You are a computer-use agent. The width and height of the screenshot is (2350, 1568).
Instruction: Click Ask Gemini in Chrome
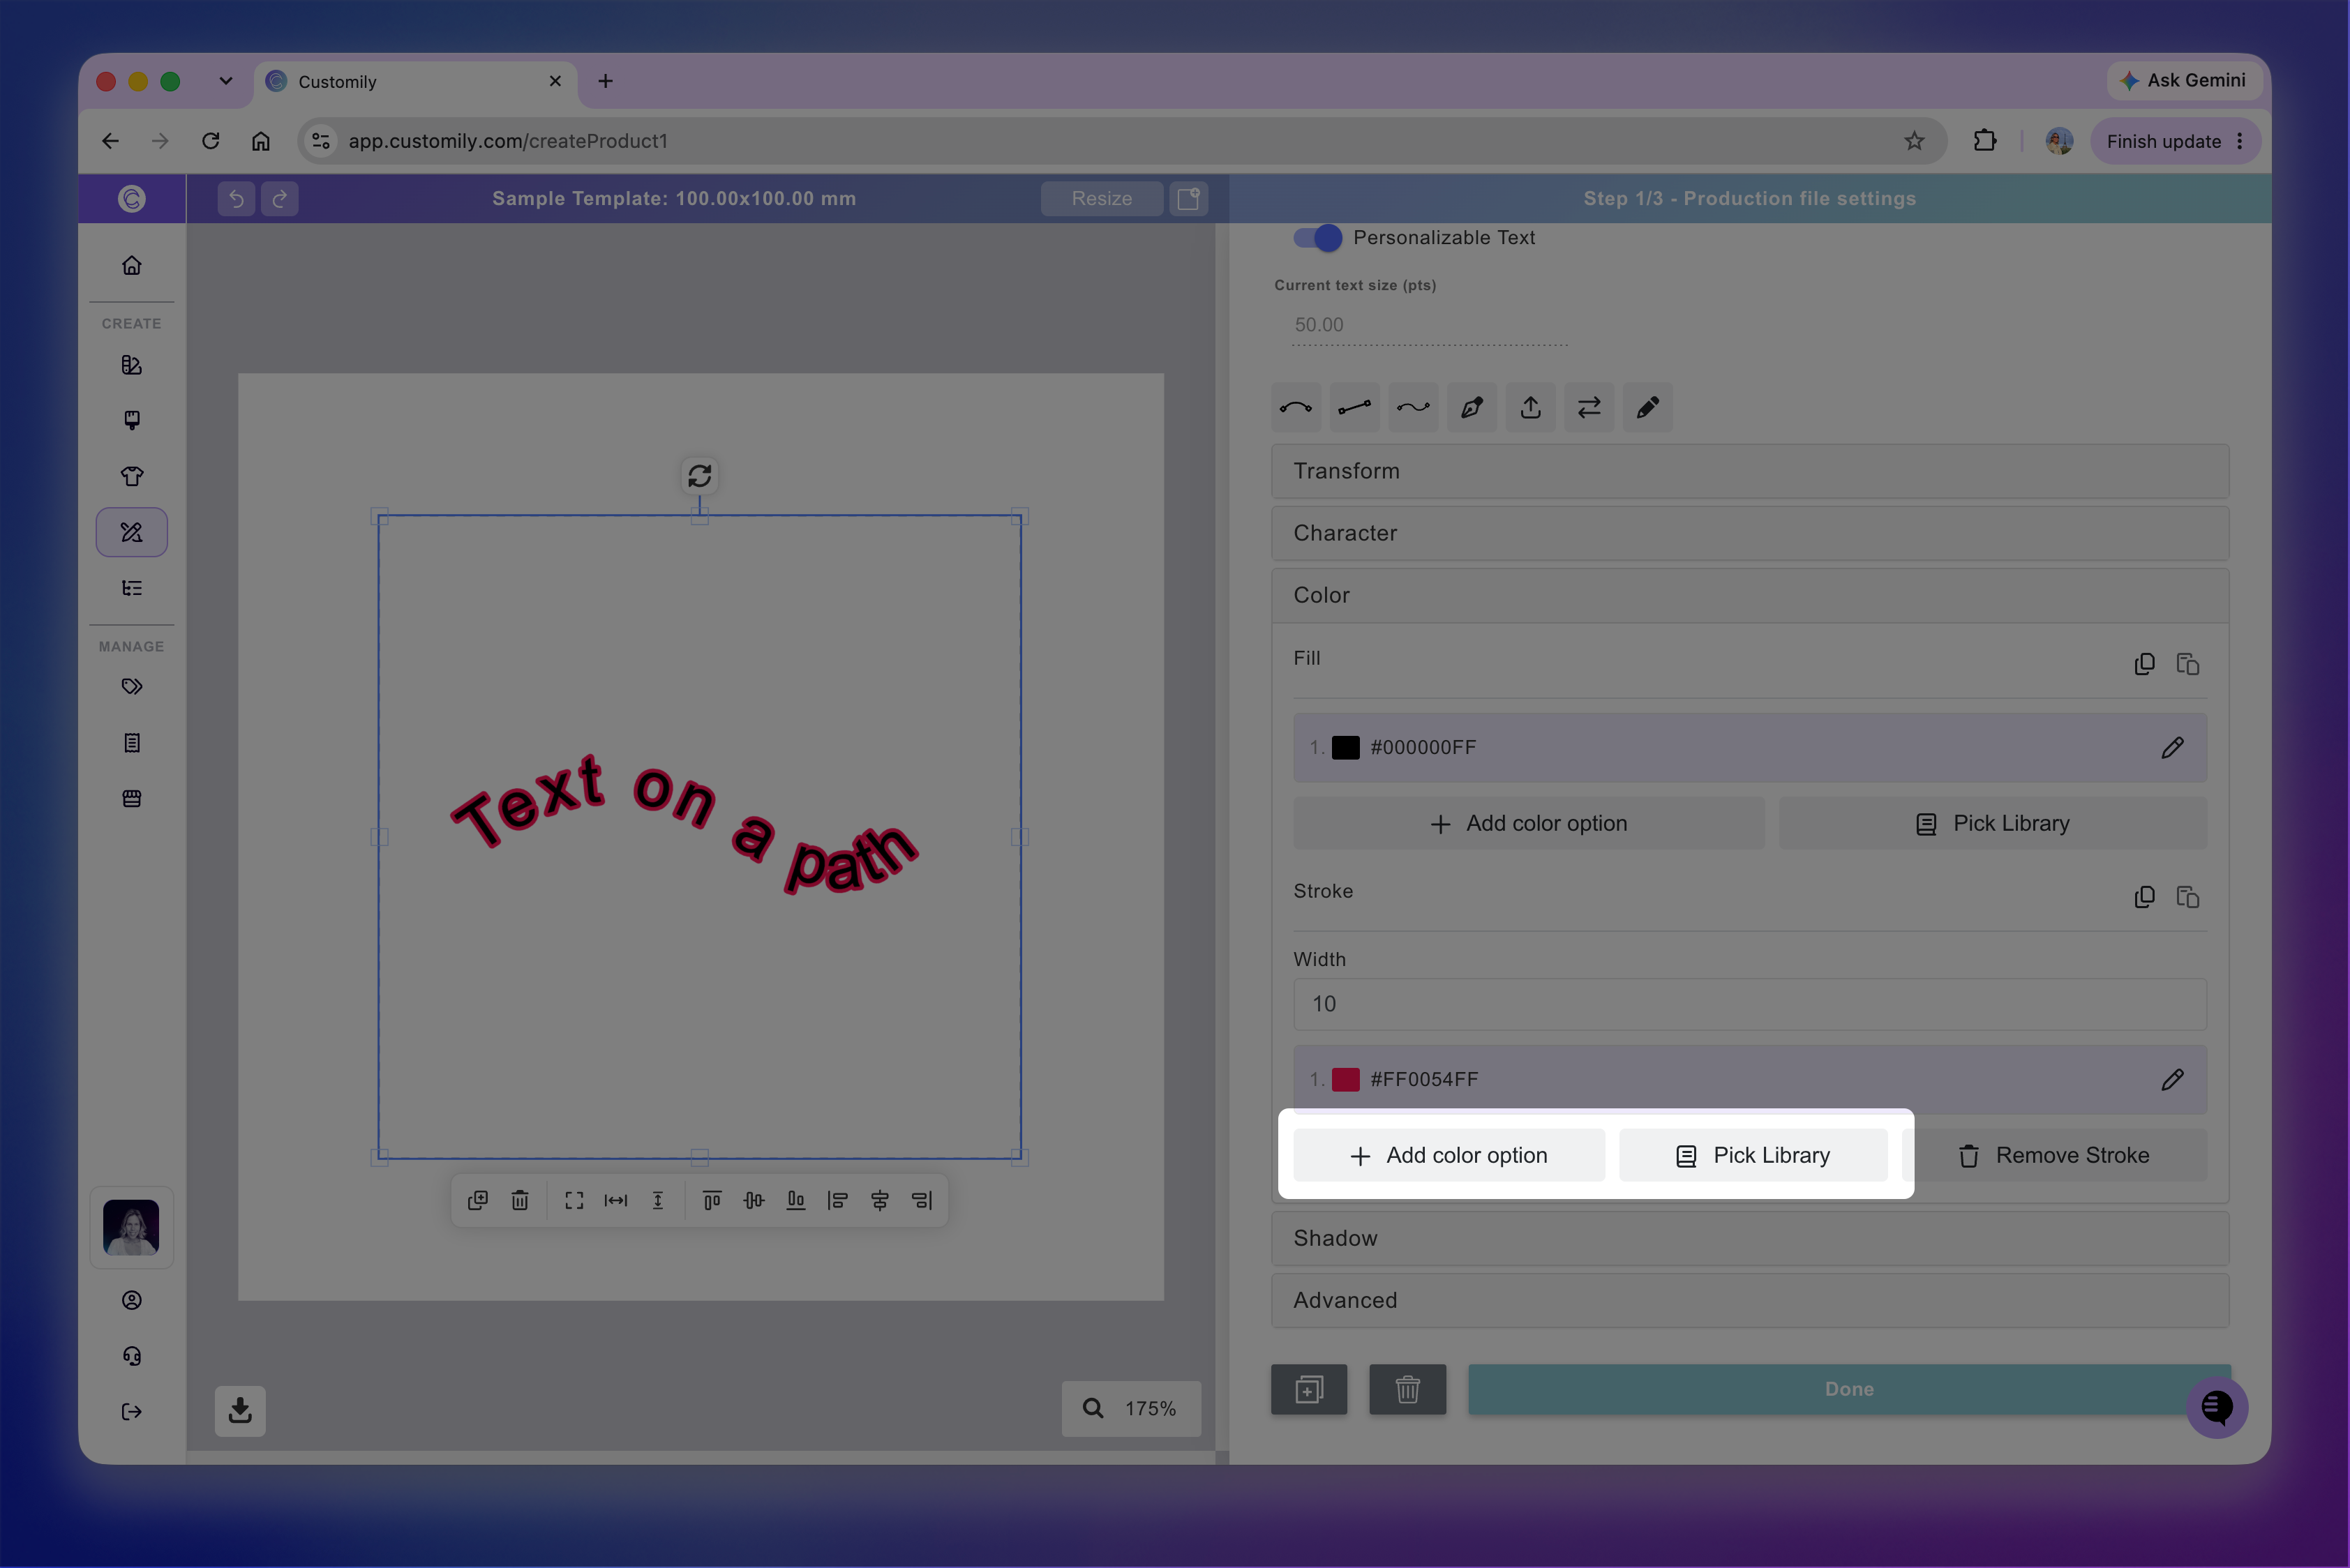pyautogui.click(x=2184, y=80)
